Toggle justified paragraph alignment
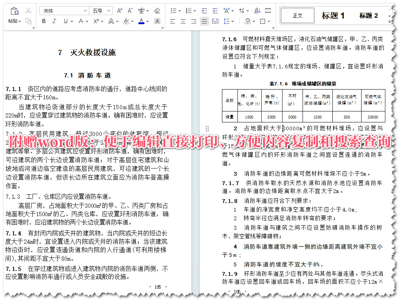 (x=204, y=22)
